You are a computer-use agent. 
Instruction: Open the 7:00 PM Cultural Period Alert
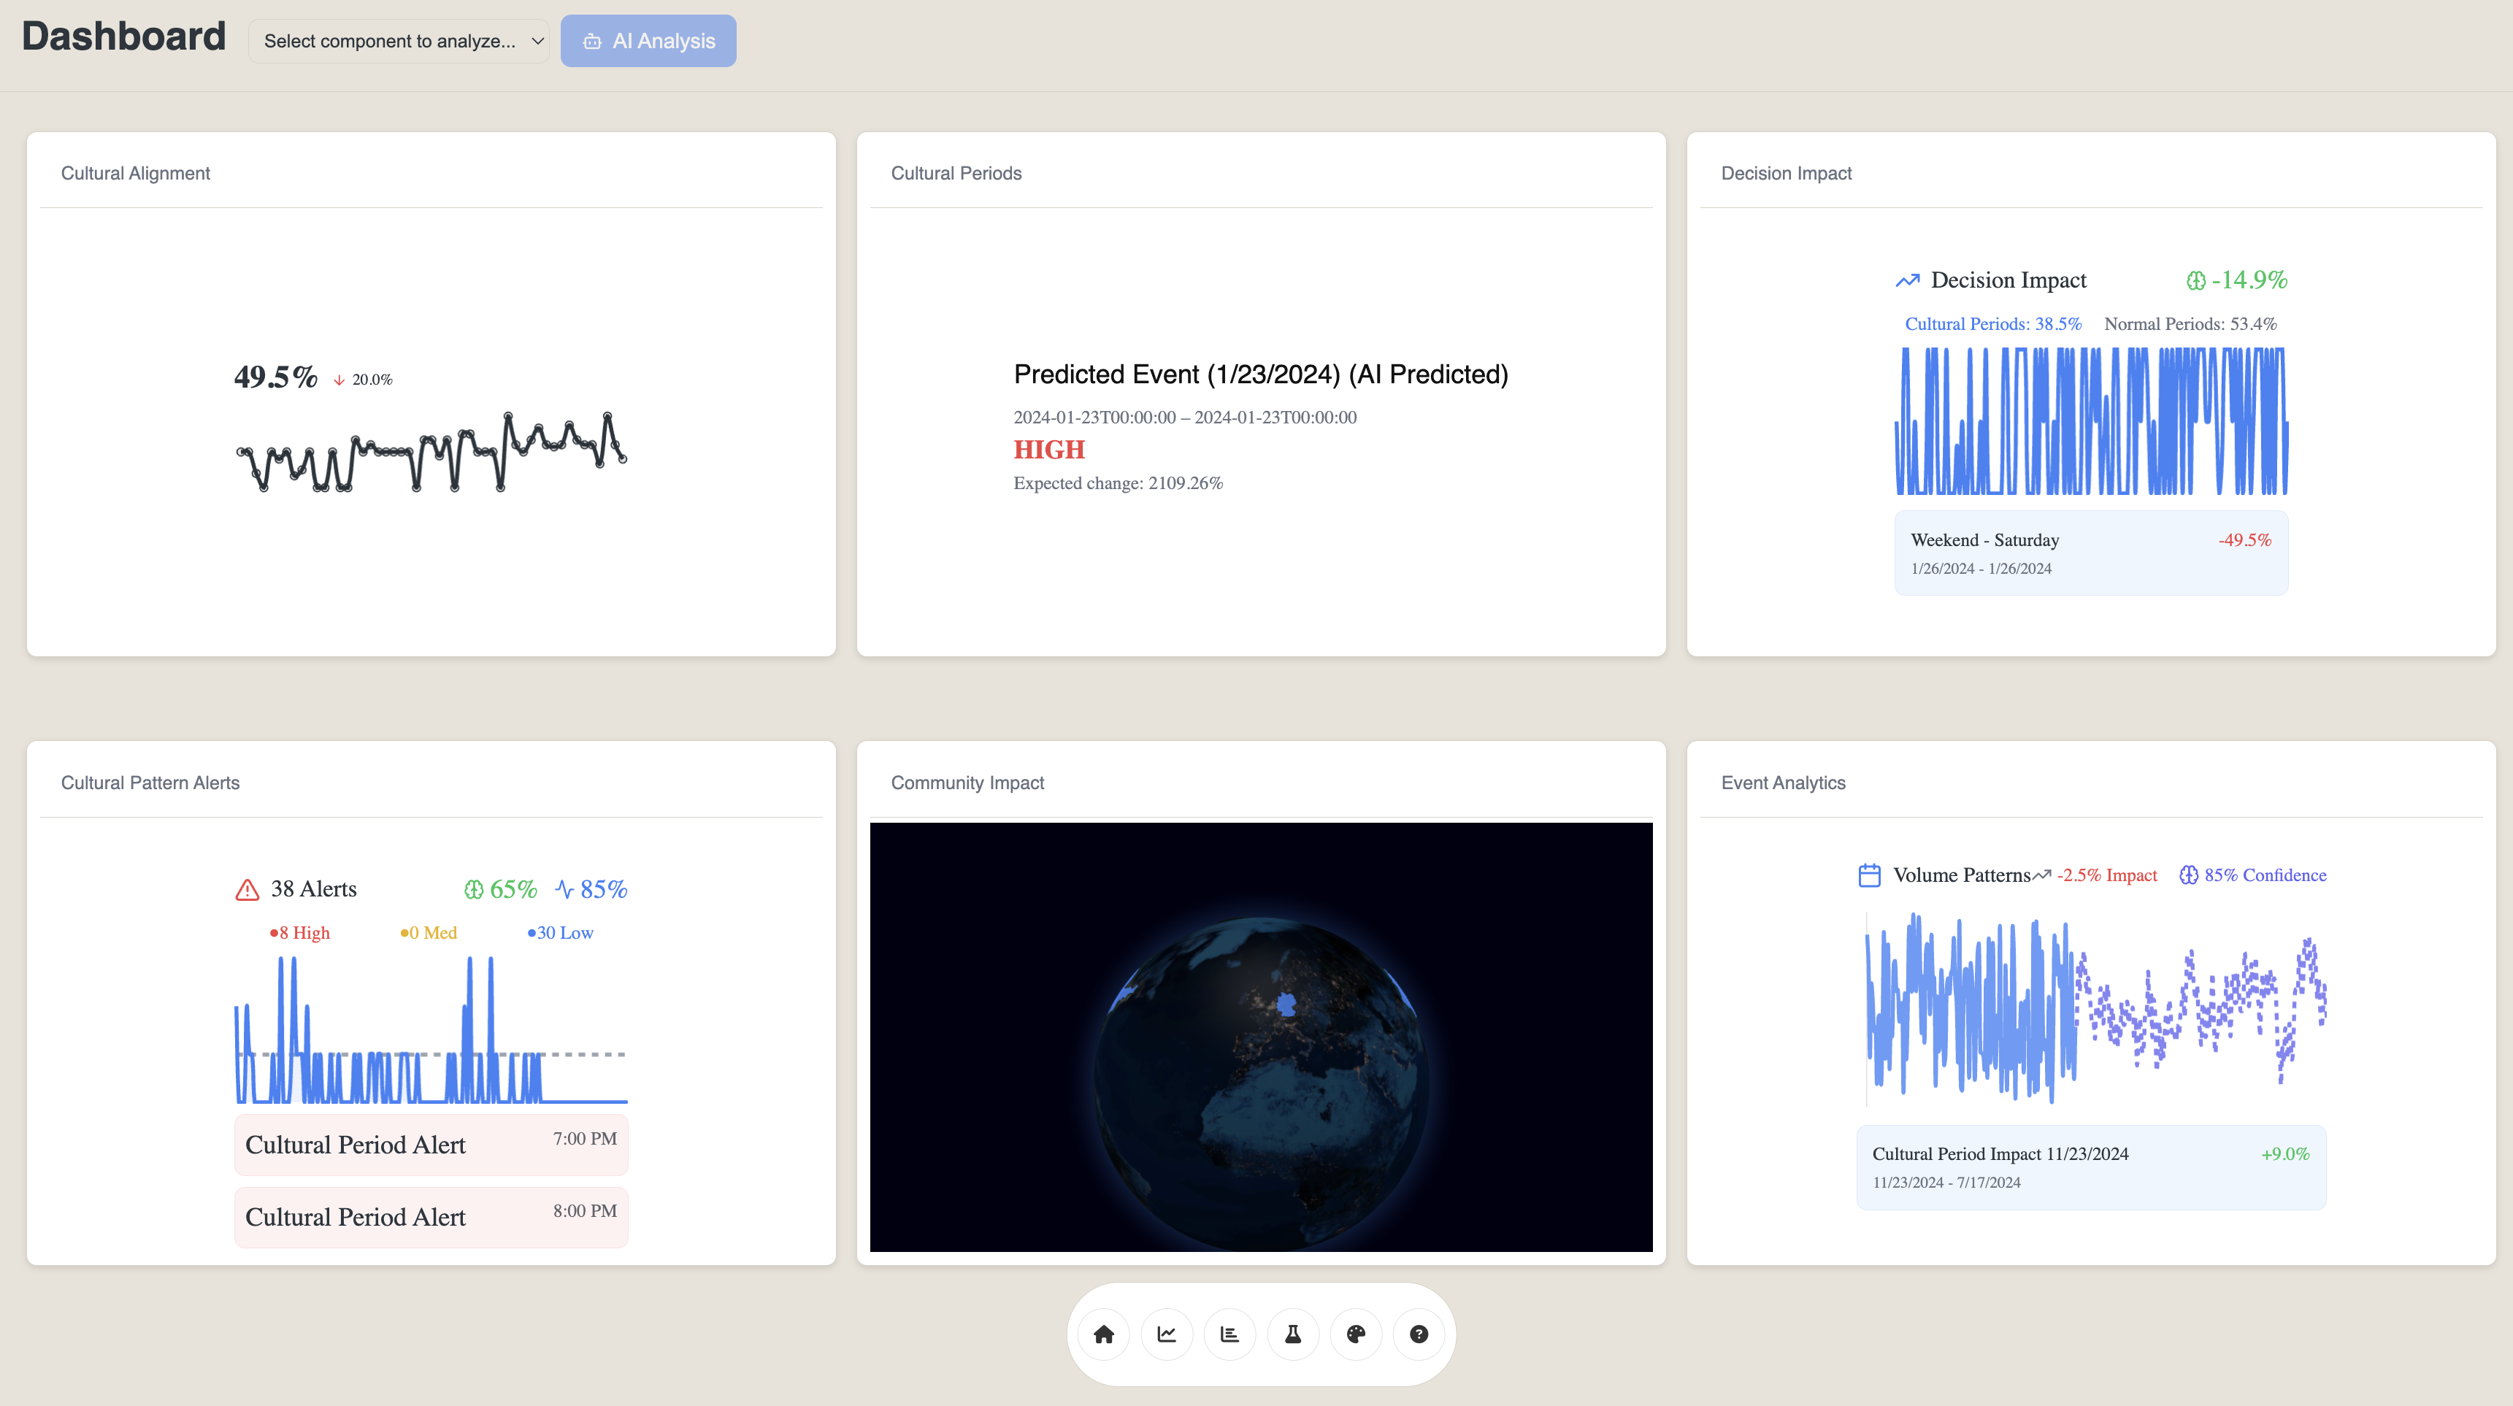(431, 1145)
